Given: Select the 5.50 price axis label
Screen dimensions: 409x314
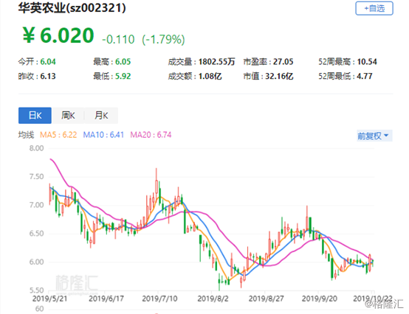Looking at the screenshot, I should pyautogui.click(x=36, y=290).
